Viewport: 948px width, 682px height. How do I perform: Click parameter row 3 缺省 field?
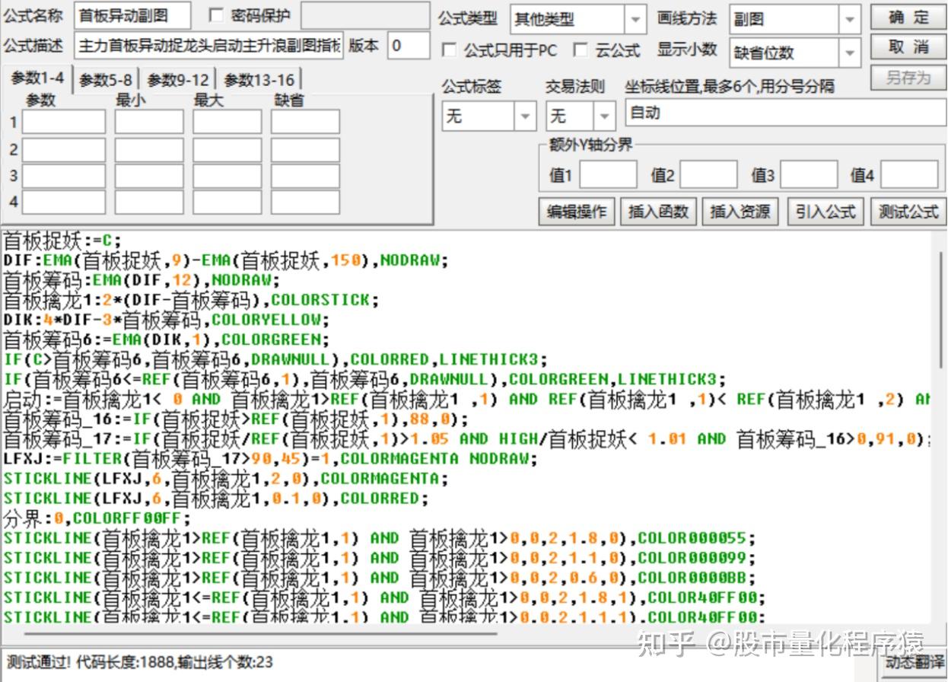(305, 176)
